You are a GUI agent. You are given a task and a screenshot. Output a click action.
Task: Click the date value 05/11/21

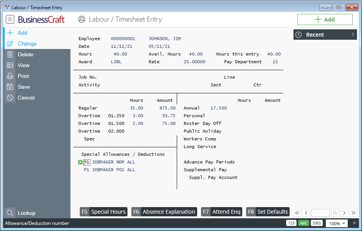click(159, 46)
